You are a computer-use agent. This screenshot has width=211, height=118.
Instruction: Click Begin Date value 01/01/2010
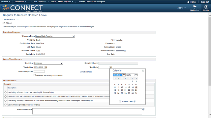click(41, 54)
